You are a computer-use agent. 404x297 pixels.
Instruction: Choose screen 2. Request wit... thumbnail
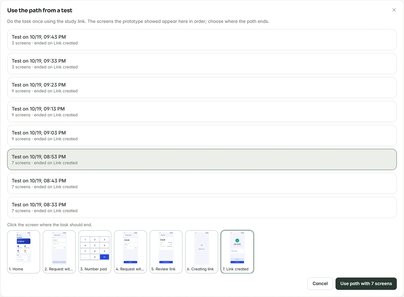point(59,252)
